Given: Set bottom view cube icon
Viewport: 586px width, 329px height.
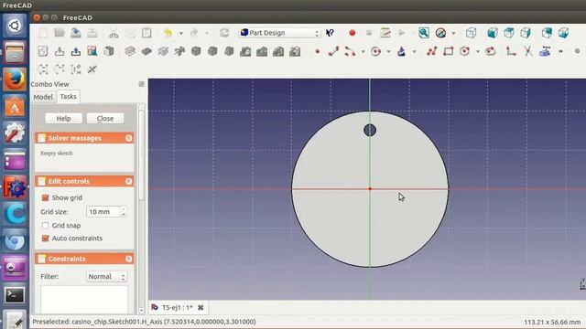Looking at the screenshot, I should (x=563, y=33).
